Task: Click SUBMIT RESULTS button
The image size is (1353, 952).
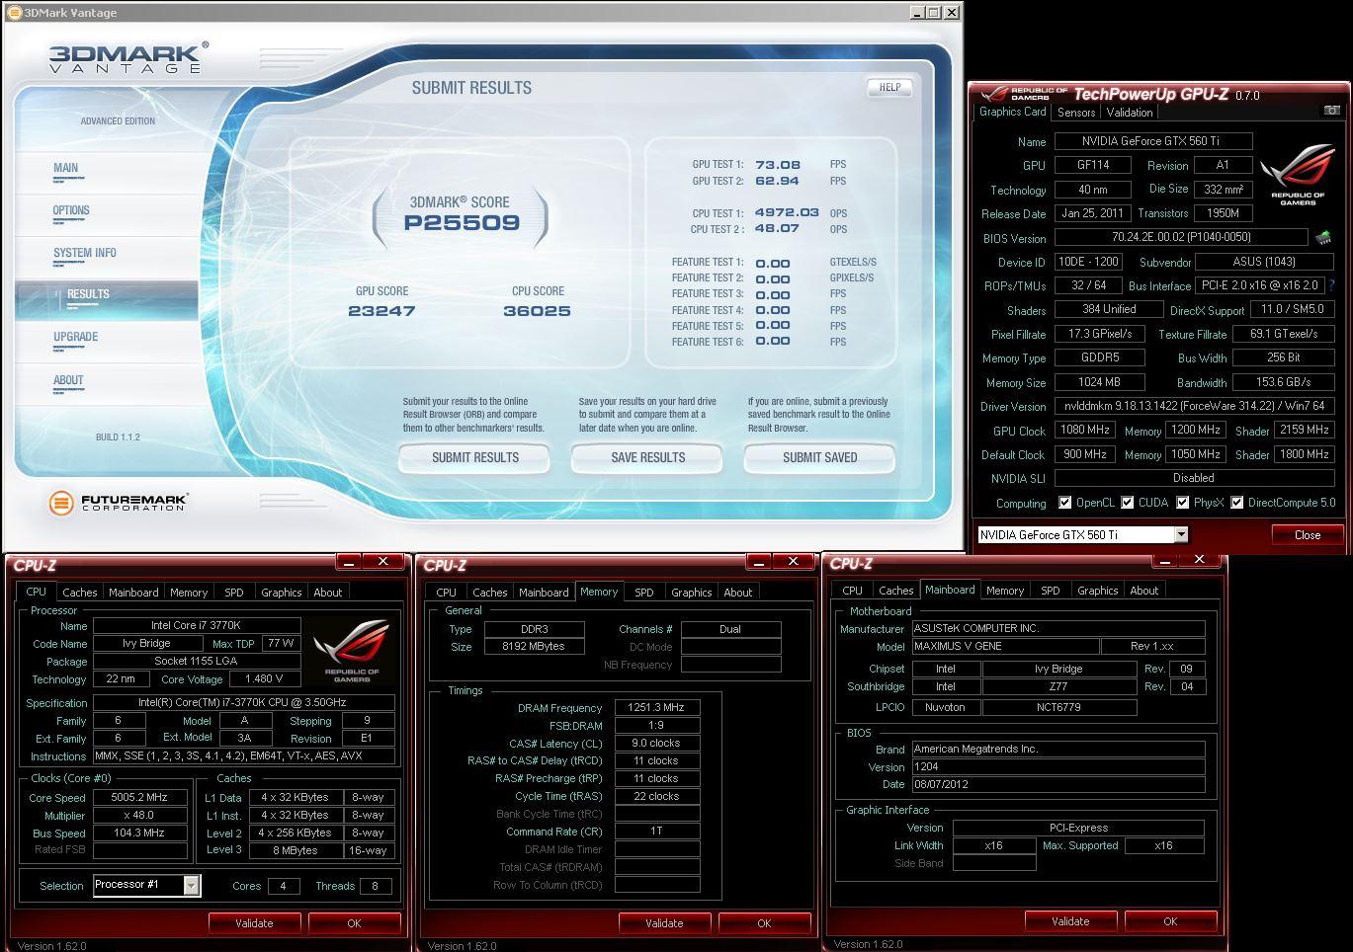Action: tap(474, 457)
